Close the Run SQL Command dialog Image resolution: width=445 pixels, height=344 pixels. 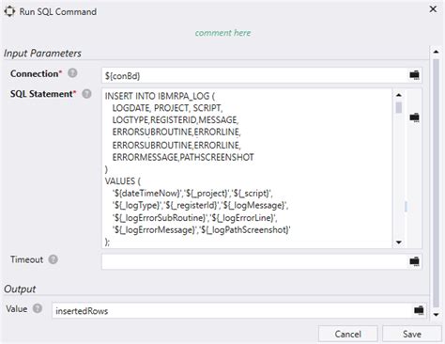point(433,9)
